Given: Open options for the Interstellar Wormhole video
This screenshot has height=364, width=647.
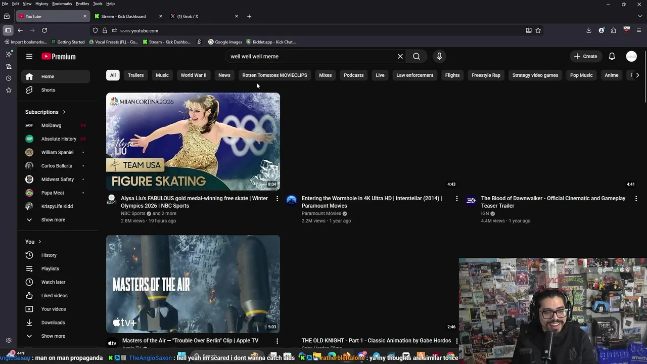Looking at the screenshot, I should 457,199.
